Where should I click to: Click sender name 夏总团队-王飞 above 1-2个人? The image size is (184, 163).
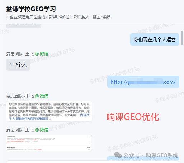pyautogui.click(x=20, y=54)
